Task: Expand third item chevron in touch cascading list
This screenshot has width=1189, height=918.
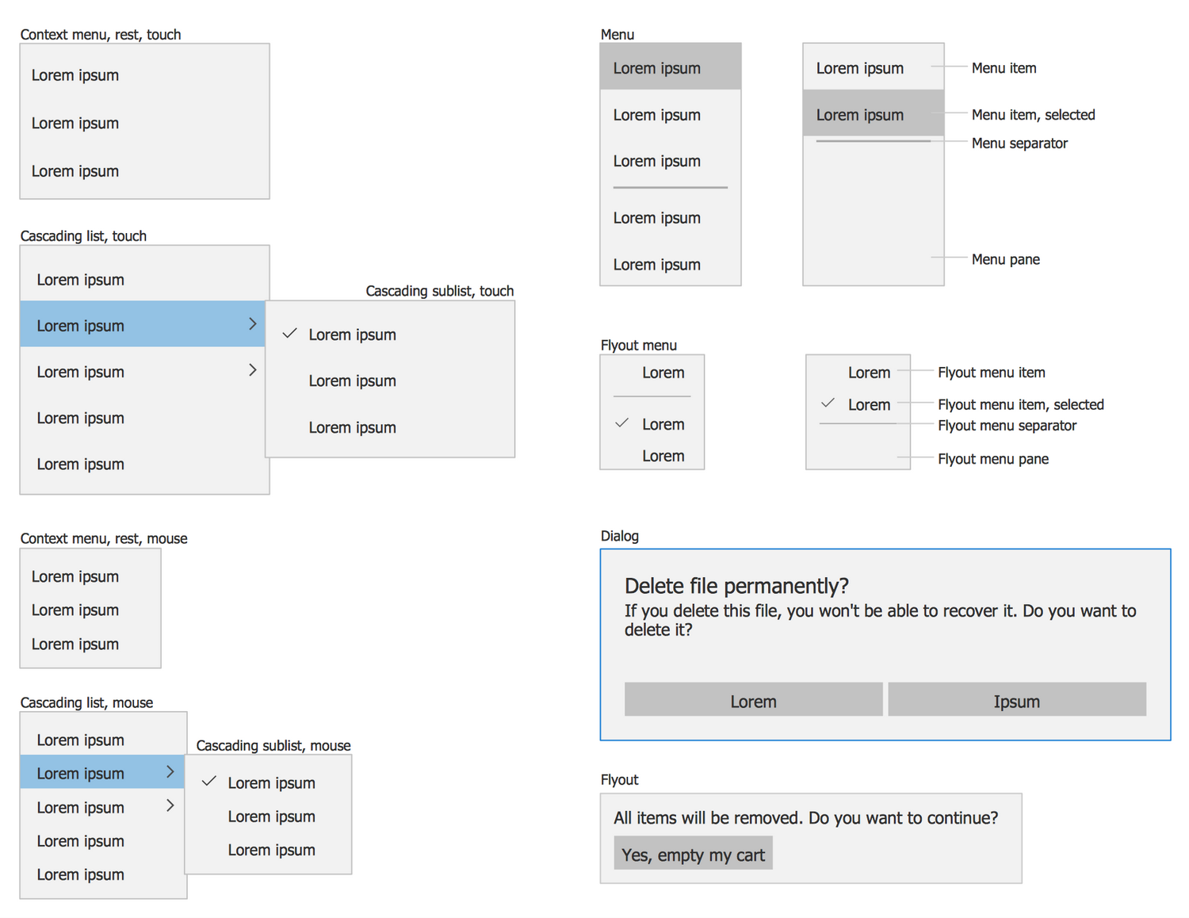Action: pos(252,370)
